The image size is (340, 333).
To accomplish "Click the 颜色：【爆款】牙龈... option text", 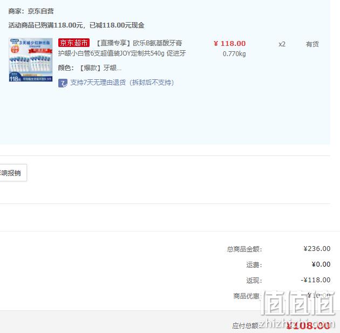I will (90, 68).
